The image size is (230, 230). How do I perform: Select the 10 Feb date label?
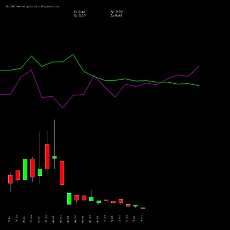pos(105,219)
